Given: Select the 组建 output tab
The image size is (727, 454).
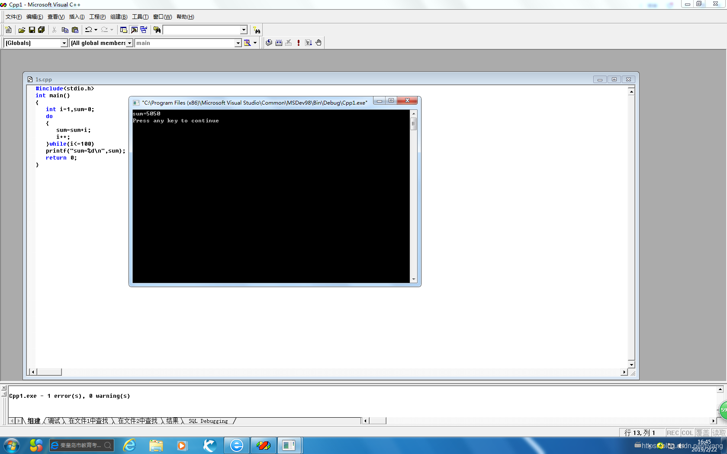Looking at the screenshot, I should pyautogui.click(x=34, y=421).
